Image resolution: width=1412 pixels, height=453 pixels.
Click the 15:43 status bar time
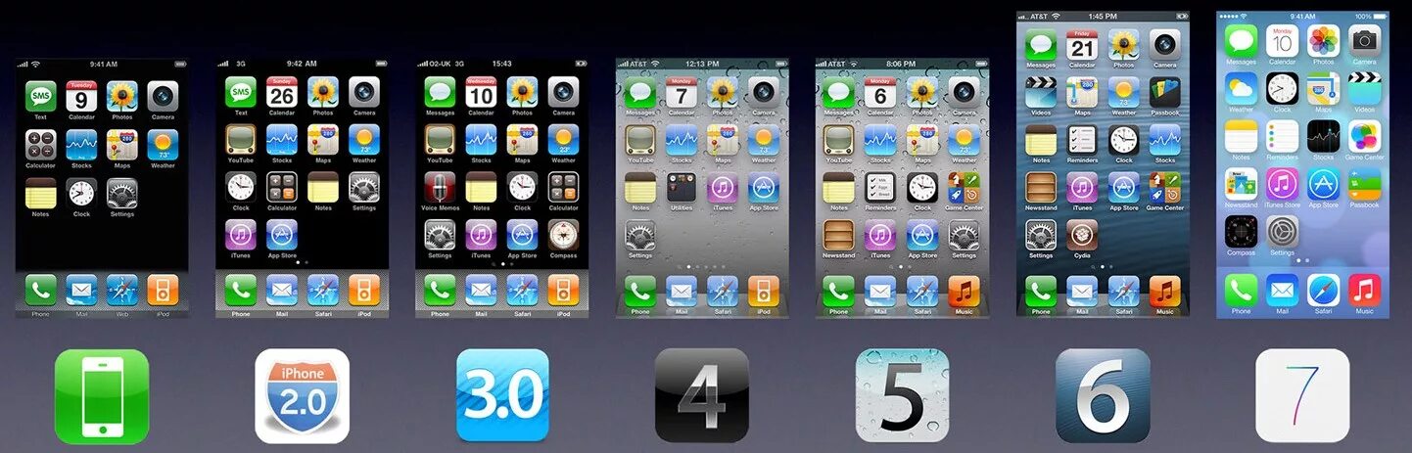(x=501, y=64)
